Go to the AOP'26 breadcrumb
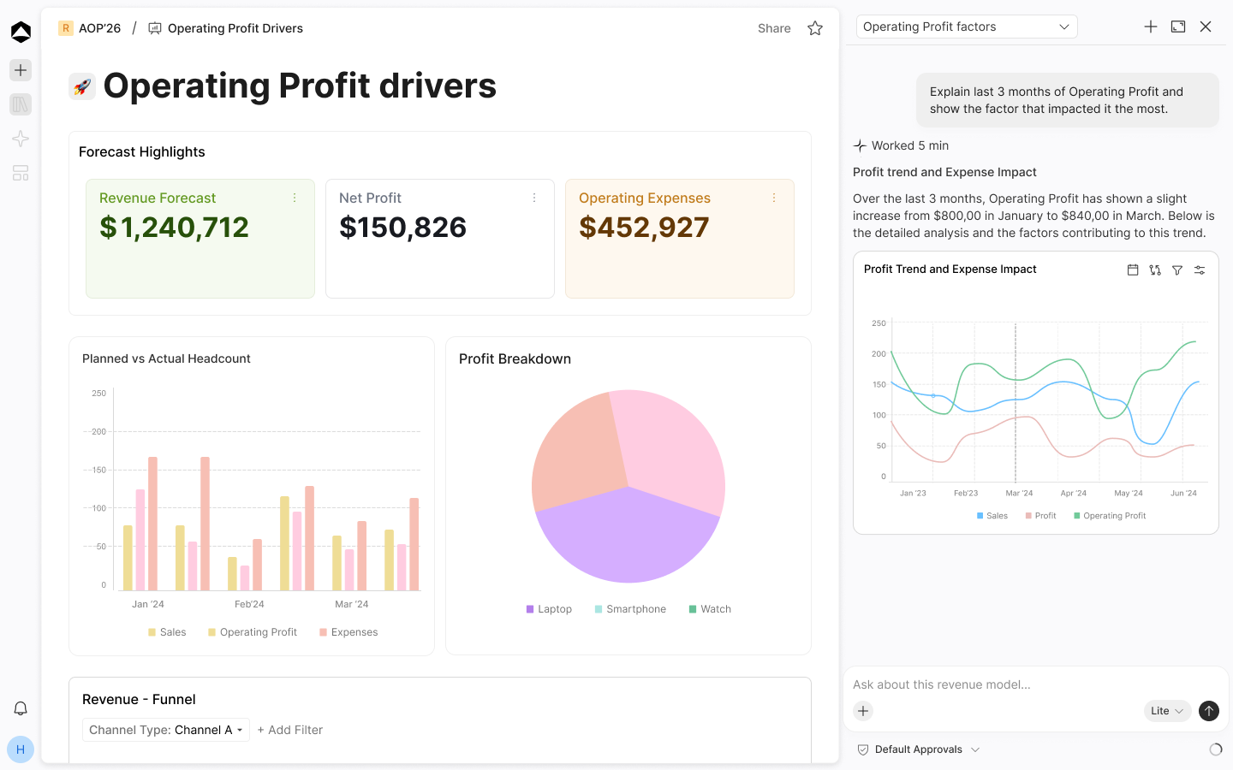The image size is (1233, 770). 90,28
